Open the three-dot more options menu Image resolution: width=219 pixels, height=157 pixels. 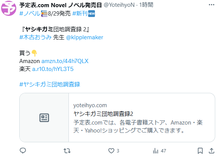pyautogui.click(x=211, y=5)
